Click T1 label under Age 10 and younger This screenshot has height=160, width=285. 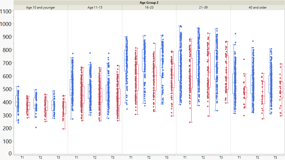point(22,157)
